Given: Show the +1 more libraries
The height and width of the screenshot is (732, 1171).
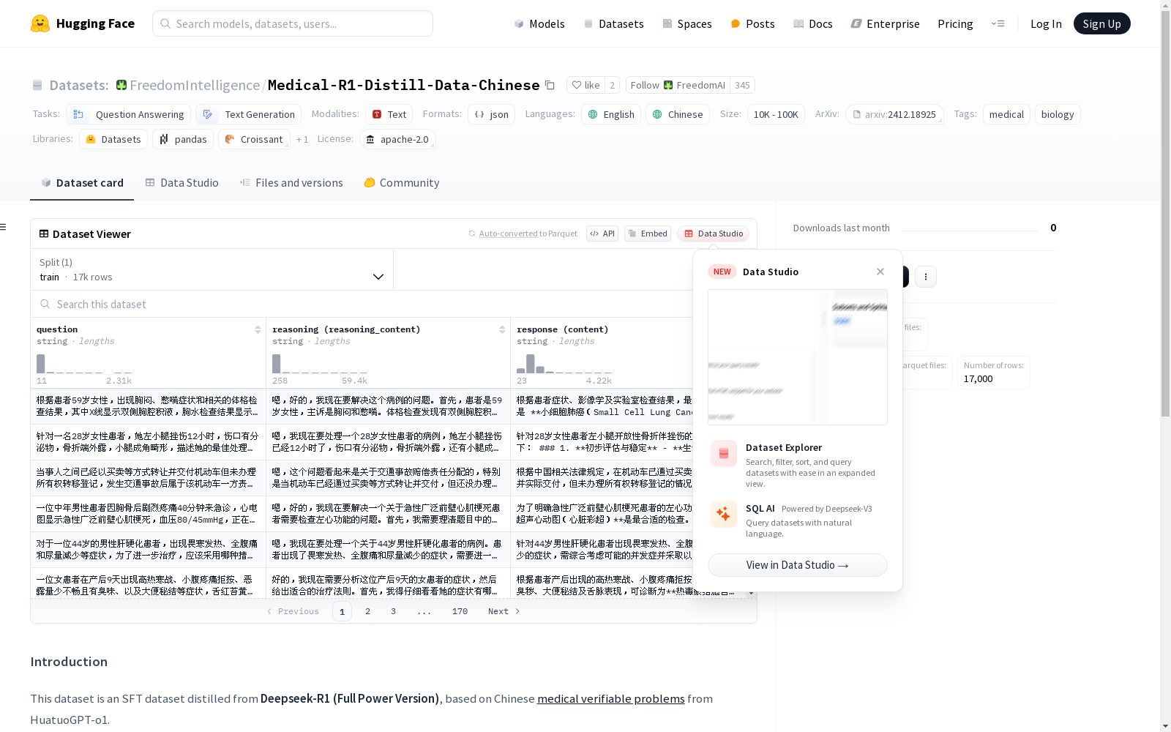Looking at the screenshot, I should (302, 139).
